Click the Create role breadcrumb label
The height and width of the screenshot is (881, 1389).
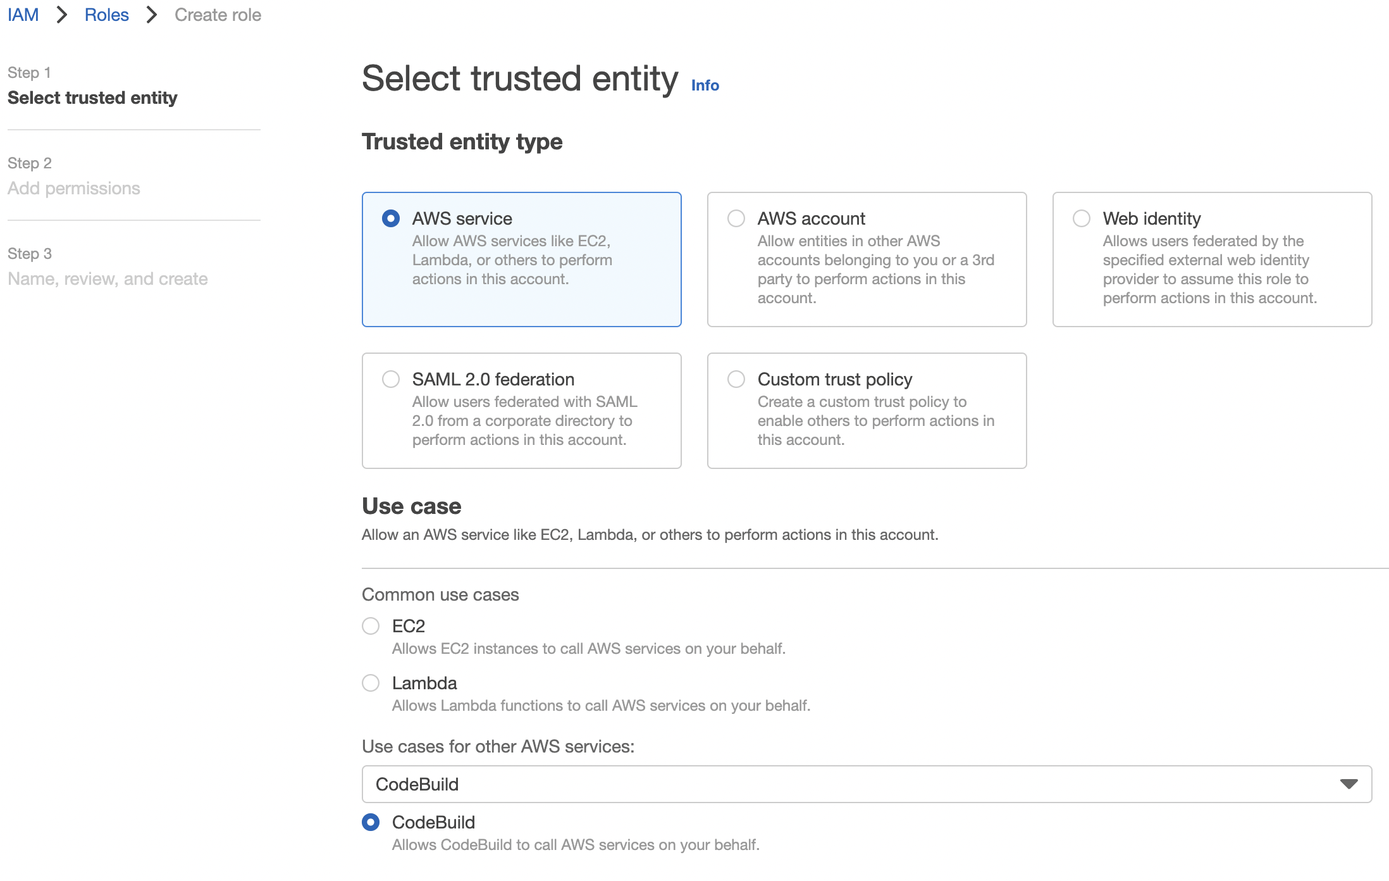click(218, 14)
